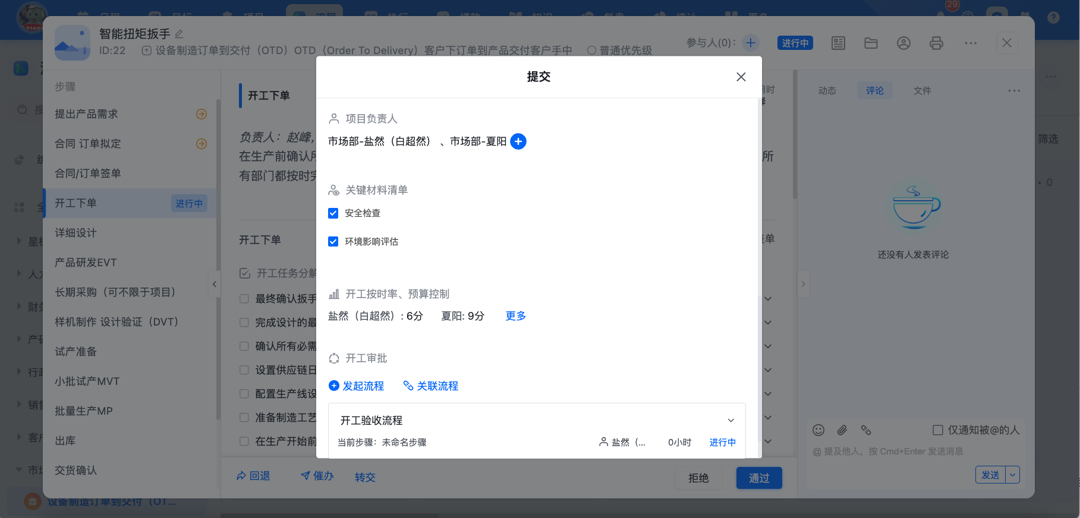Expand the right panel with the arrow handle

[803, 284]
